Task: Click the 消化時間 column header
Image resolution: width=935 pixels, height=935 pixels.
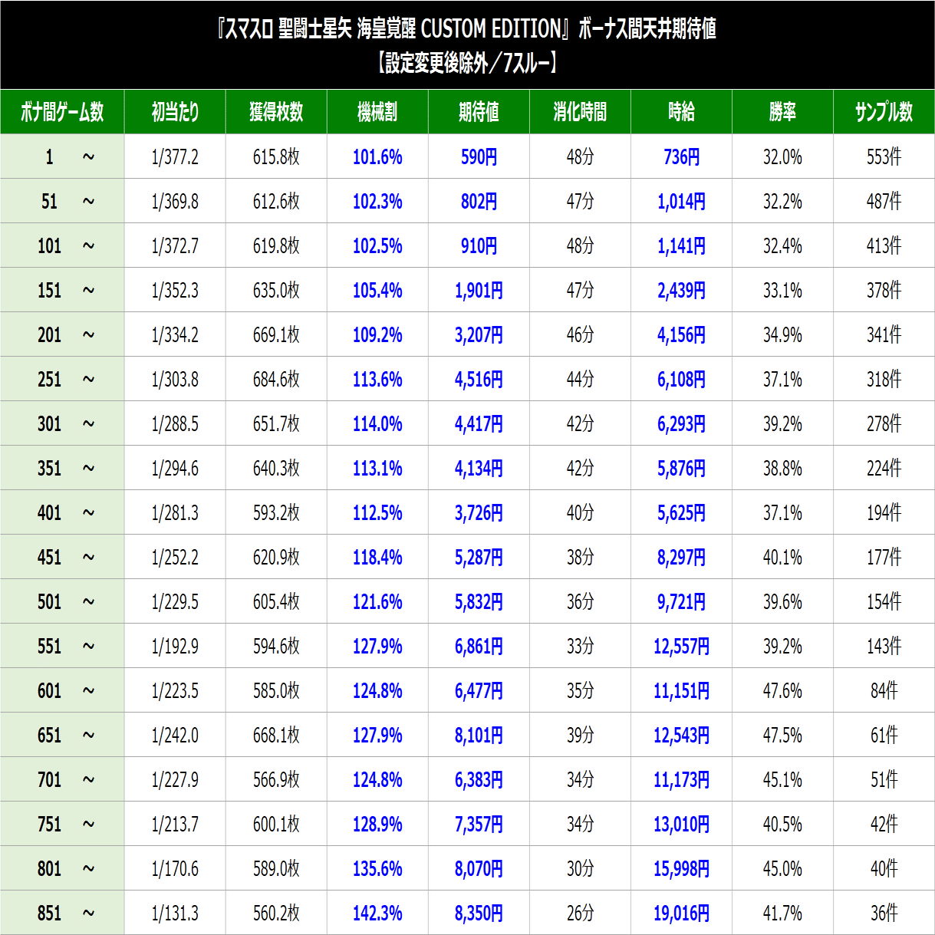Action: pyautogui.click(x=580, y=112)
